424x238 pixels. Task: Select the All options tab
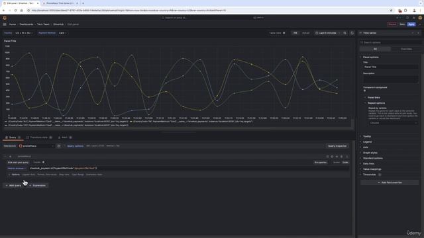(x=375, y=49)
